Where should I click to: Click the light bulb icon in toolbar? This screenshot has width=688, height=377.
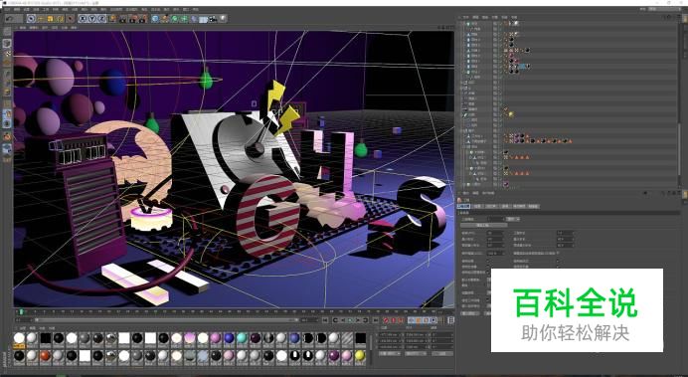(x=223, y=19)
